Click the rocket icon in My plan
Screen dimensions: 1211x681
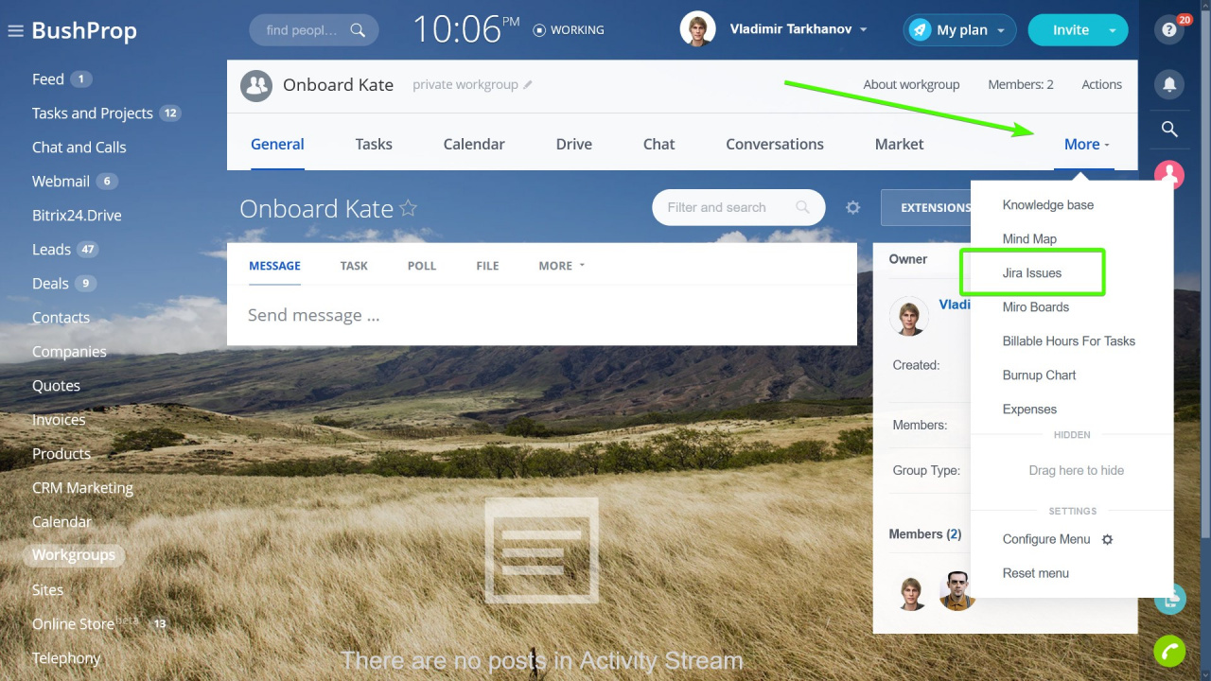[919, 30]
